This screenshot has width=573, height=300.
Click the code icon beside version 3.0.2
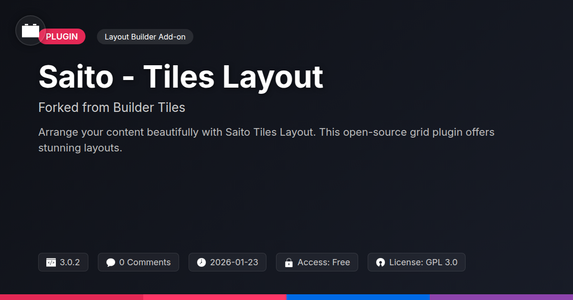(51, 262)
